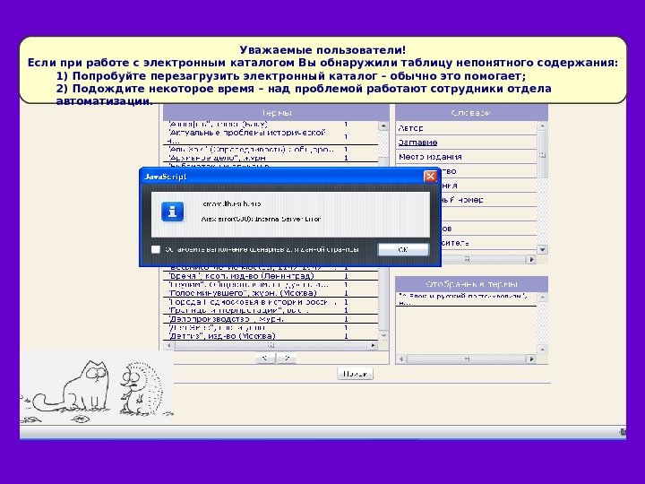Select term 'Голос минувшего', журн. (Москва)
This screenshot has height=484, width=645.
pyautogui.click(x=271, y=293)
